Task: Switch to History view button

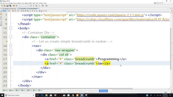Action: (x=9, y=11)
